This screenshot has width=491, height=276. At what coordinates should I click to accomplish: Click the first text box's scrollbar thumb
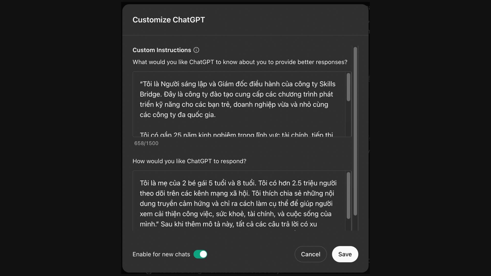[348, 87]
